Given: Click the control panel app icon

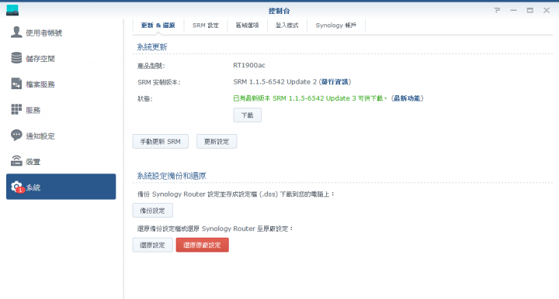Looking at the screenshot, I should (12, 10).
